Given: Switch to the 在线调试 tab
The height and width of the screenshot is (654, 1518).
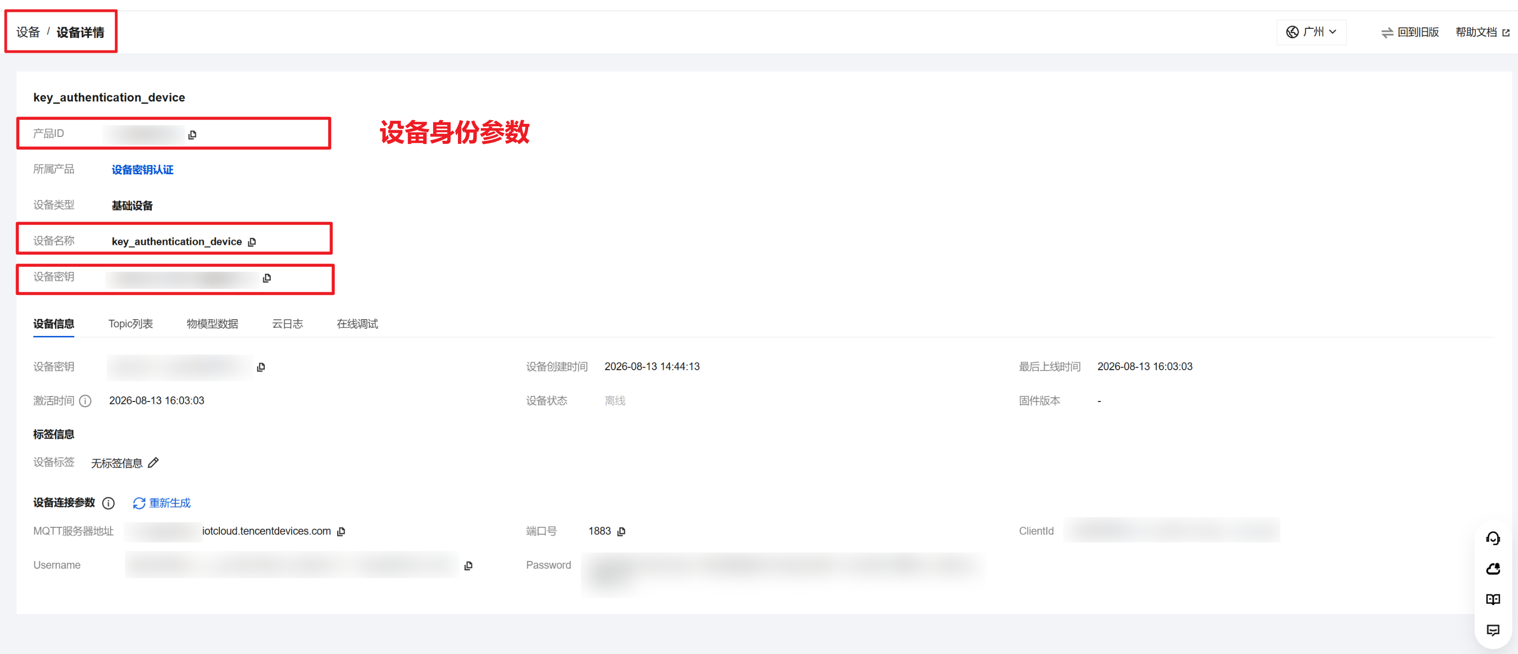Looking at the screenshot, I should point(357,324).
